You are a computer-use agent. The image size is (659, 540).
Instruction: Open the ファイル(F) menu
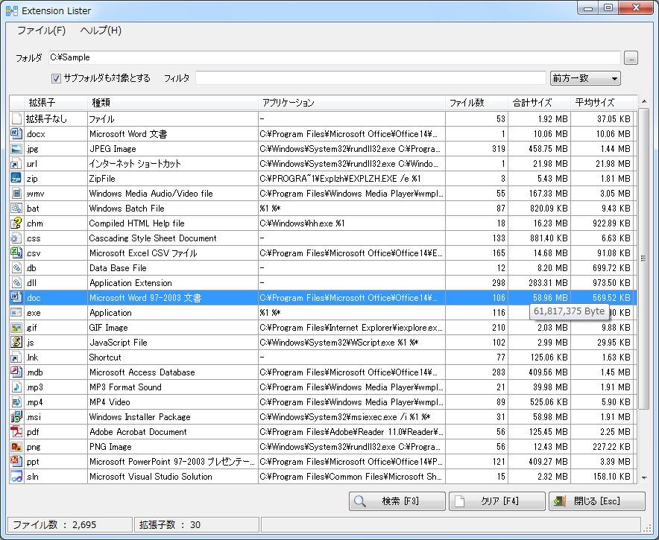point(41,31)
